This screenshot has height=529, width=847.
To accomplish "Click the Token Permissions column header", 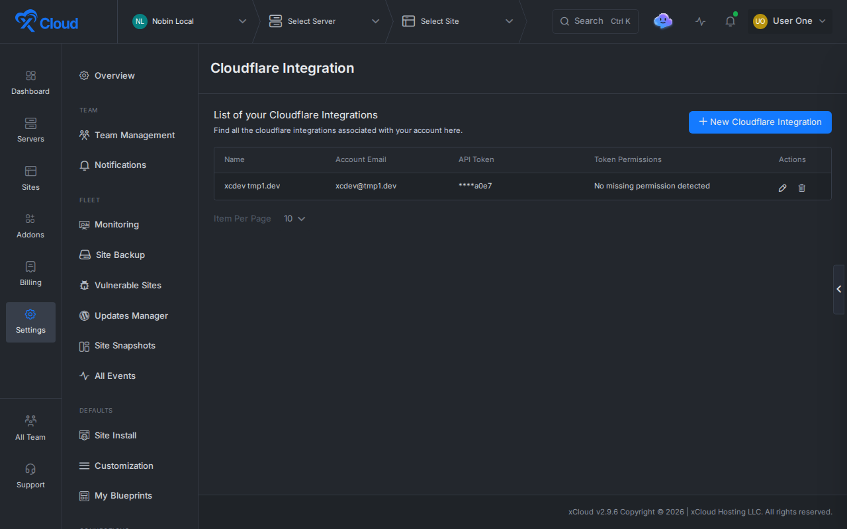I will 628,159.
